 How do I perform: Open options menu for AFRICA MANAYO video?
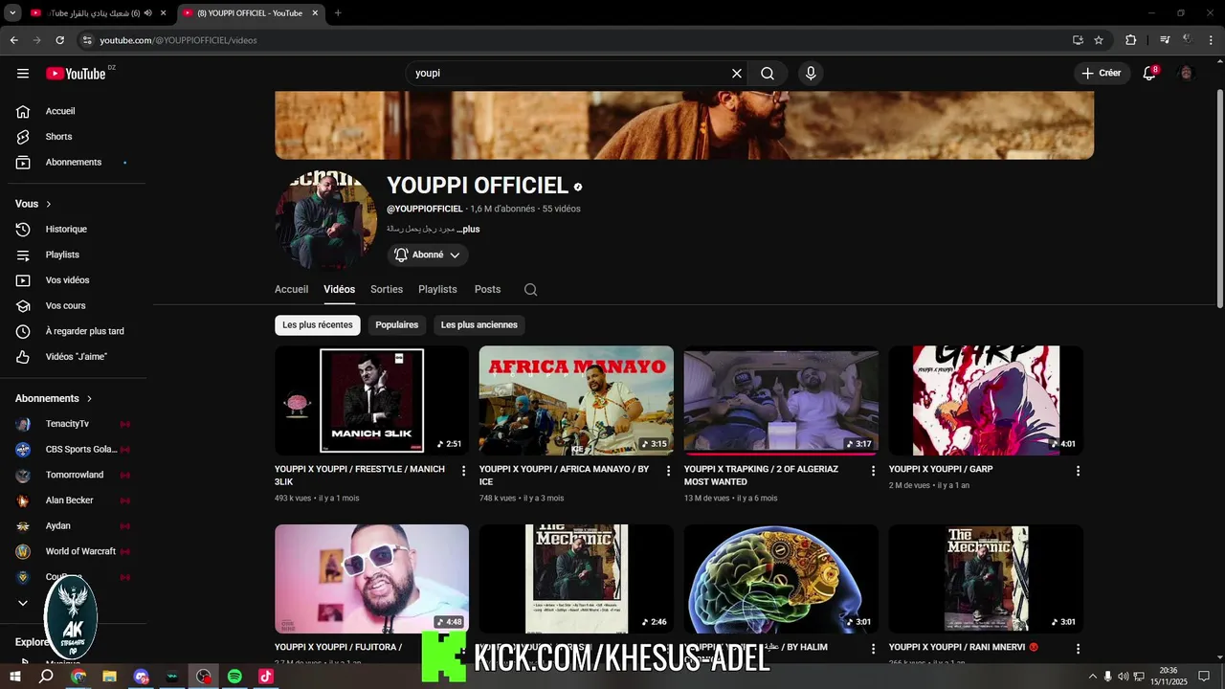tap(668, 471)
